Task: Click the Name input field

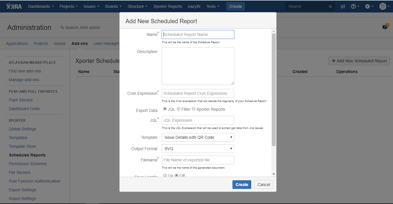Action: point(198,34)
